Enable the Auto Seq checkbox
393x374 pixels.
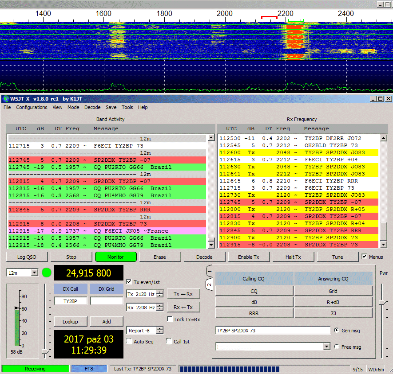click(x=129, y=341)
